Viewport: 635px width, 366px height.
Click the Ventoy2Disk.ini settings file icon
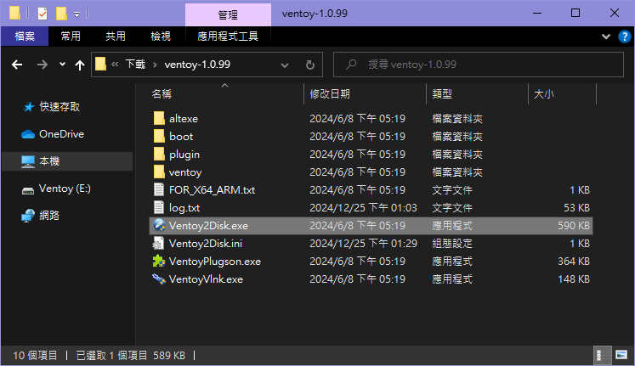[158, 243]
